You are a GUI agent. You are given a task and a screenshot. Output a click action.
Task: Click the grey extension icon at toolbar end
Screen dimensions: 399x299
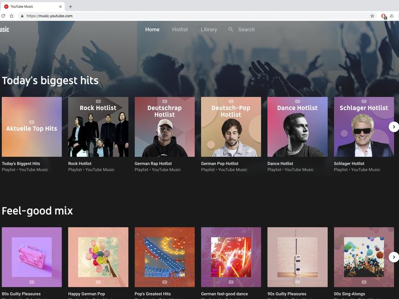(x=392, y=16)
